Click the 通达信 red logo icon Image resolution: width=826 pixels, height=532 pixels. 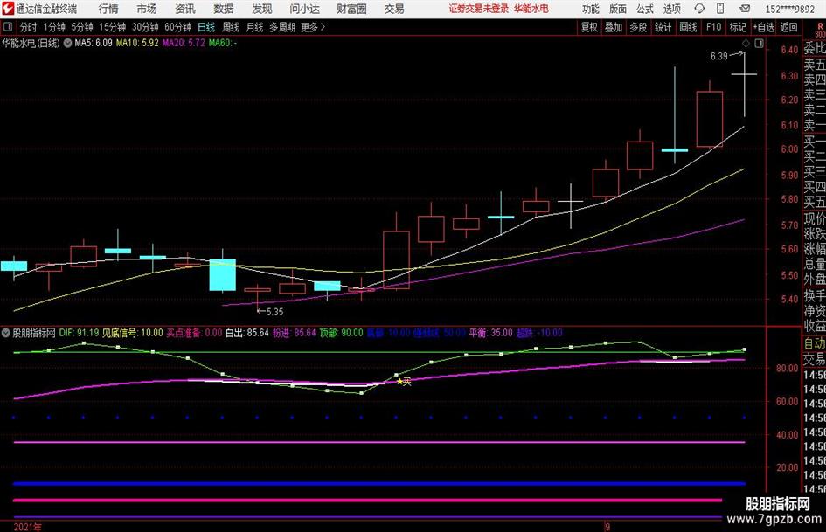tap(7, 9)
